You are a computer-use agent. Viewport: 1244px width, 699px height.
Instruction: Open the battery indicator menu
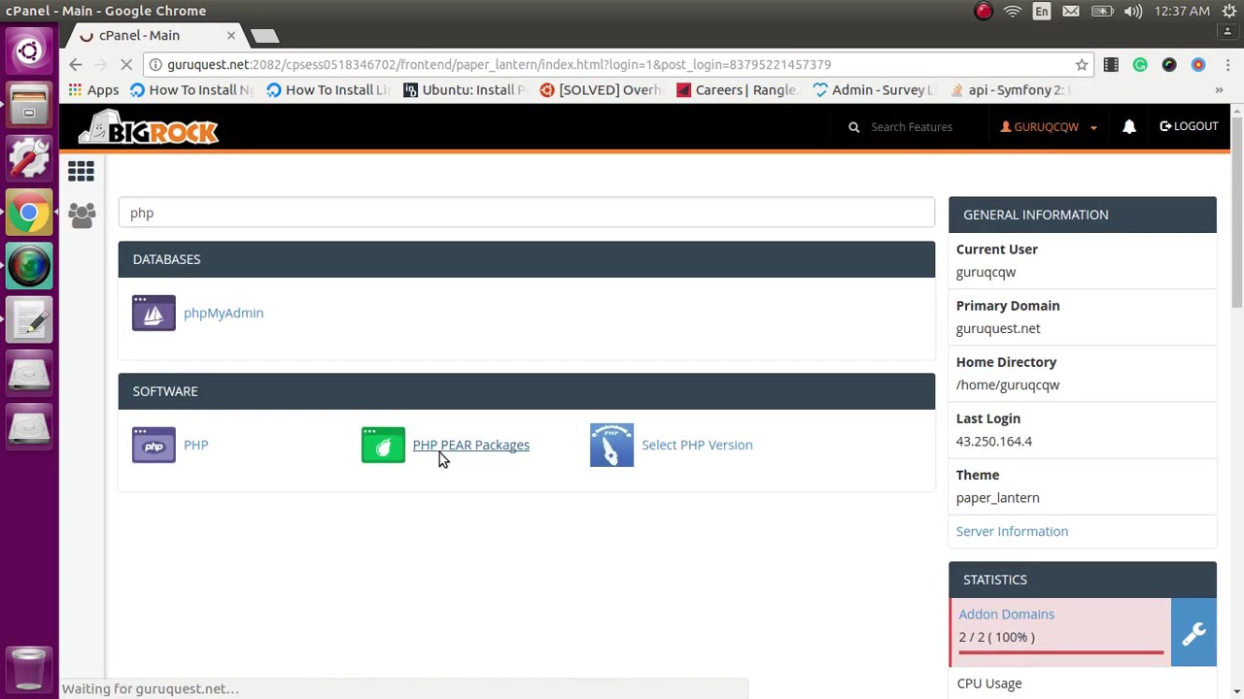coord(1102,11)
